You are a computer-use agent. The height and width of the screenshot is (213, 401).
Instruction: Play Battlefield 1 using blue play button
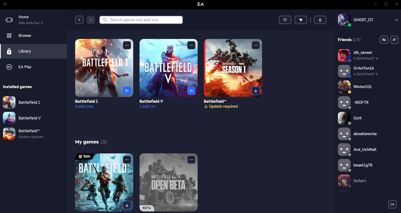click(127, 91)
